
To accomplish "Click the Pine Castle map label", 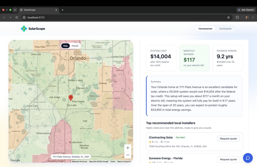I will (78, 101).
